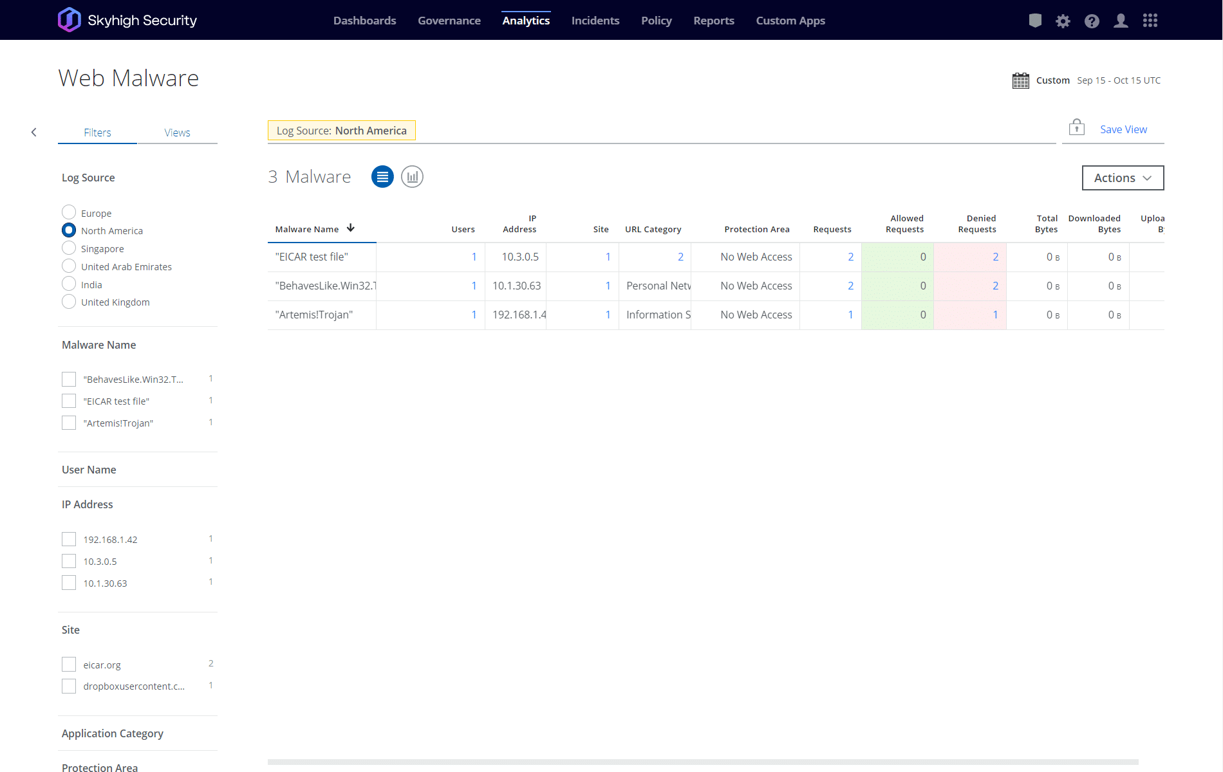Expand the User Name filter section
Viewport: 1223px width, 772px height.
89,470
